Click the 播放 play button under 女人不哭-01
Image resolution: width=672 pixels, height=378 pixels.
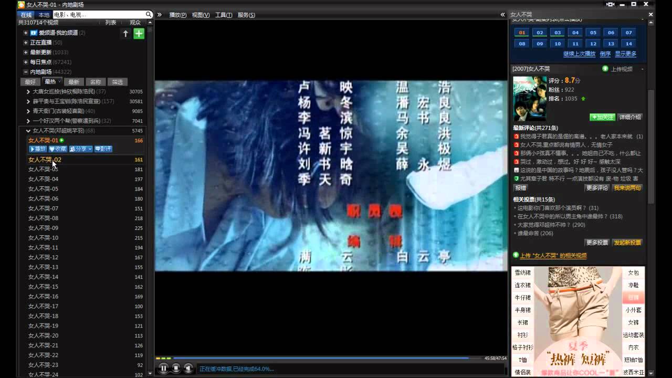(38, 149)
